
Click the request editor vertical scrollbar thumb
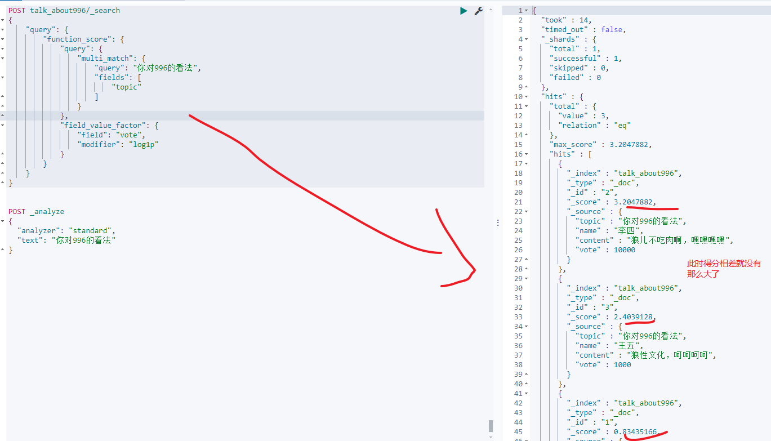coord(491,426)
